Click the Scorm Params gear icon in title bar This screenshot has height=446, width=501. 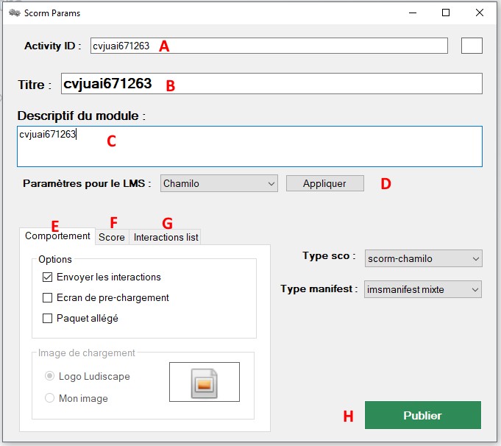pyautogui.click(x=13, y=13)
